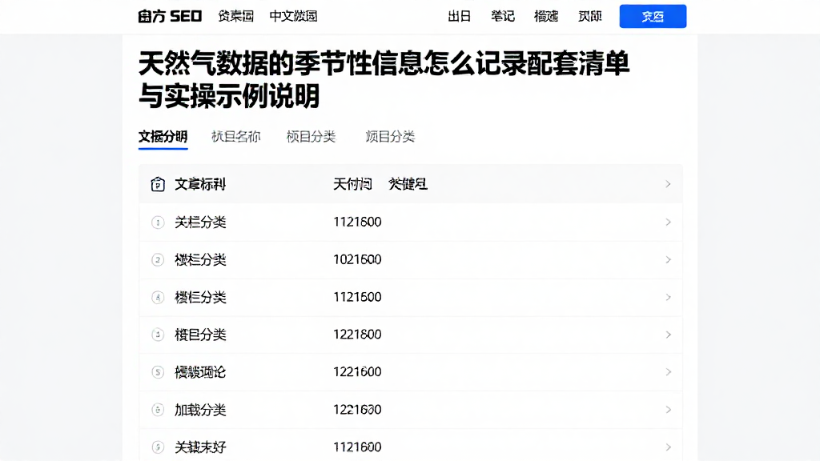Expand the table header row chevron

(668, 184)
